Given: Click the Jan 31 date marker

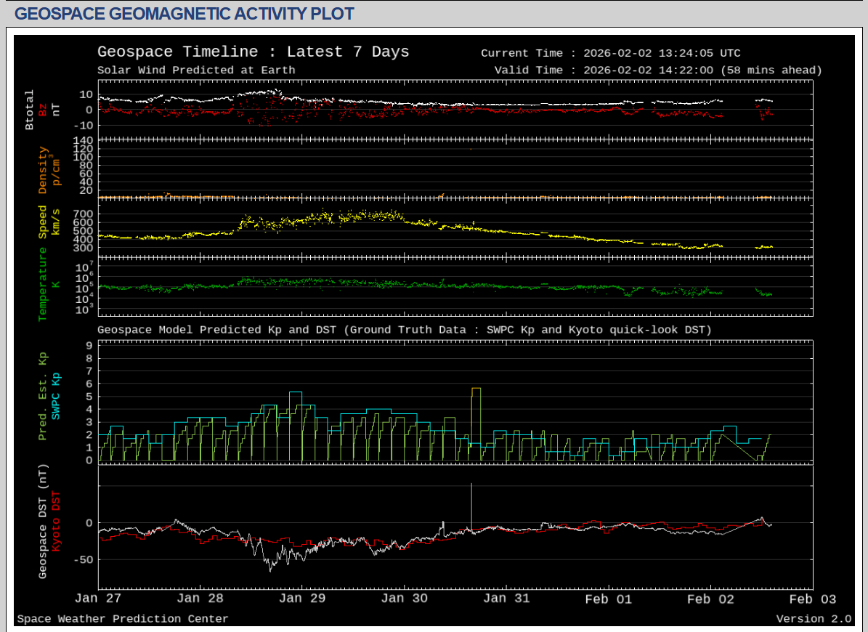Looking at the screenshot, I should pos(506,599).
